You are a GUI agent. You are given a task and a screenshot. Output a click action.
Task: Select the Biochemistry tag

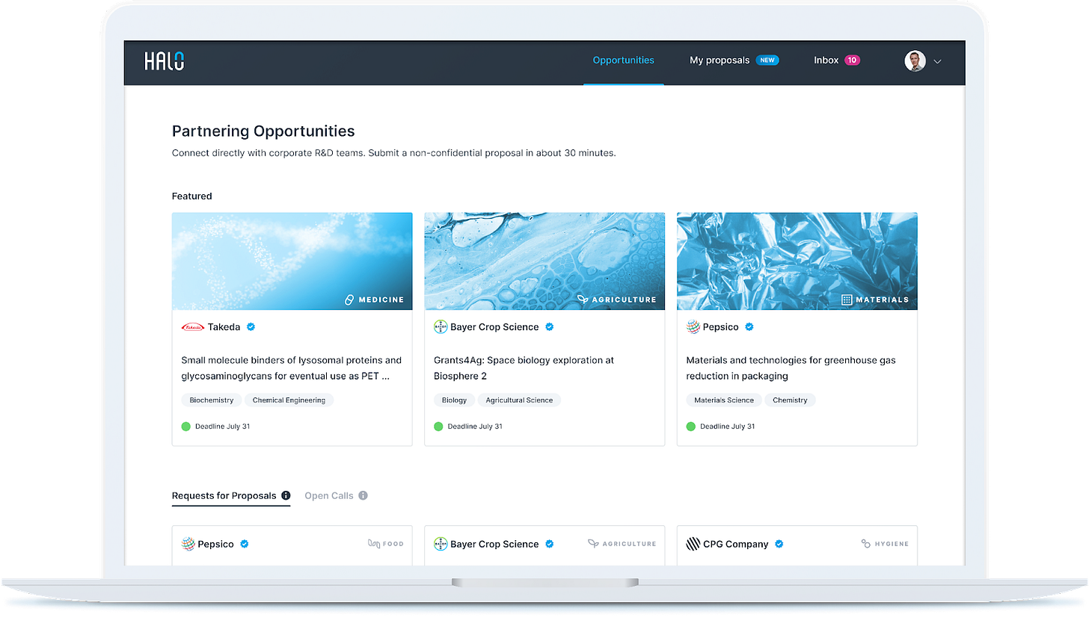coord(212,400)
